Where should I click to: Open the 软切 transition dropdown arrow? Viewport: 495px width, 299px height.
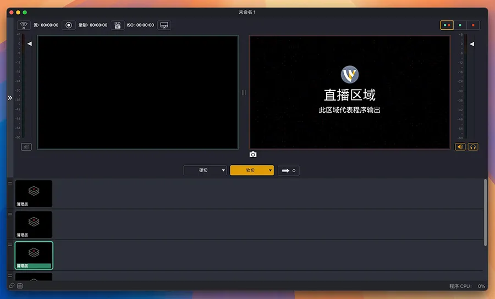[x=270, y=170]
